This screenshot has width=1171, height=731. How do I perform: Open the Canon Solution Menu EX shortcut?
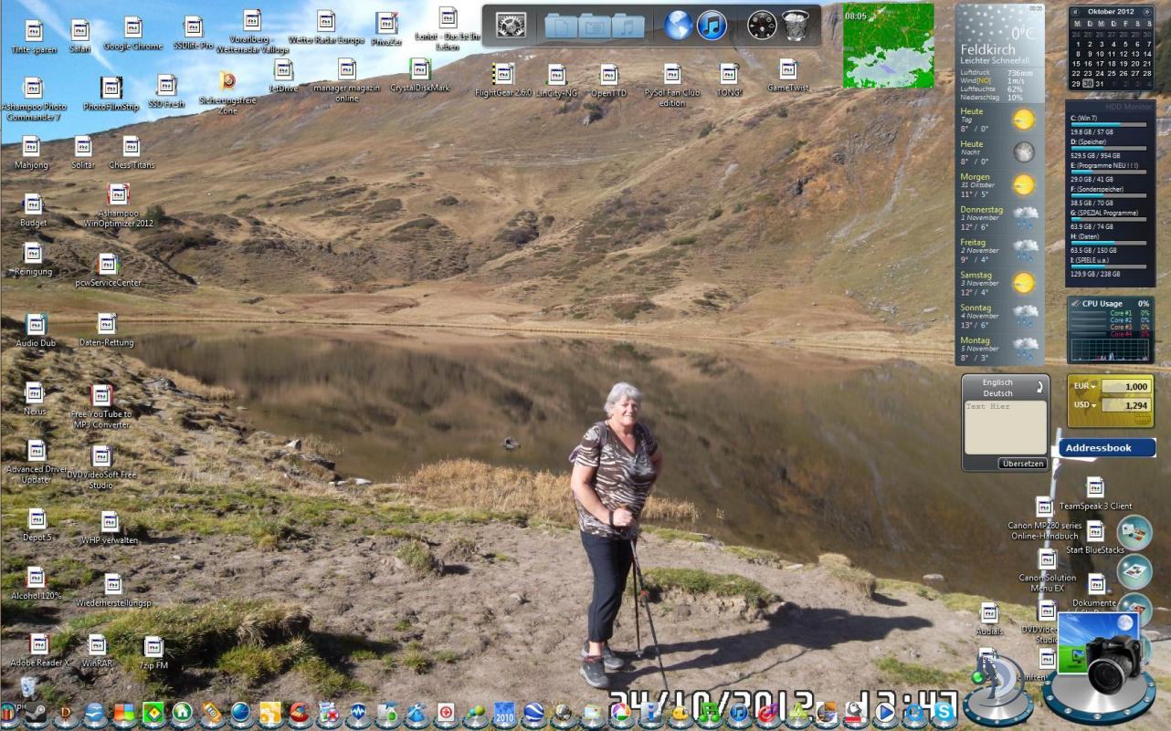coord(1048,570)
